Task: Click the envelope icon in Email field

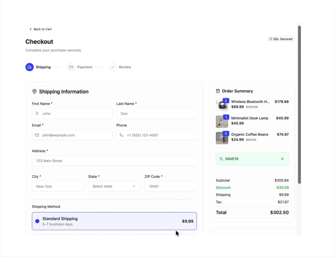Action: tap(37, 135)
